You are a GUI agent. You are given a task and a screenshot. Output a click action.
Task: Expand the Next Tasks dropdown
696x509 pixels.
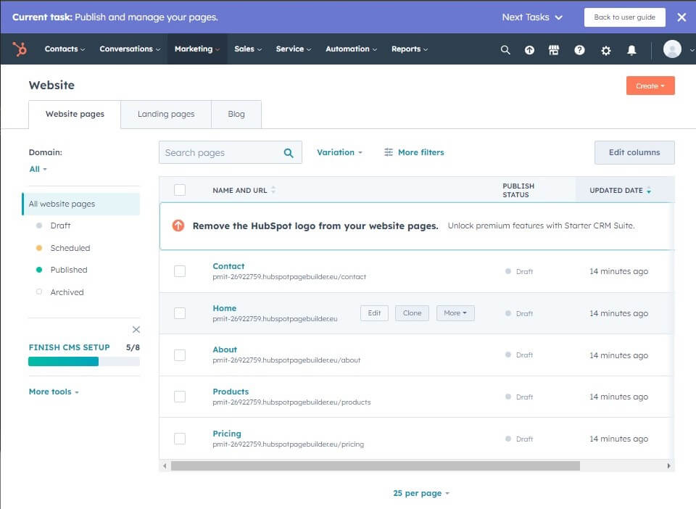pyautogui.click(x=532, y=17)
